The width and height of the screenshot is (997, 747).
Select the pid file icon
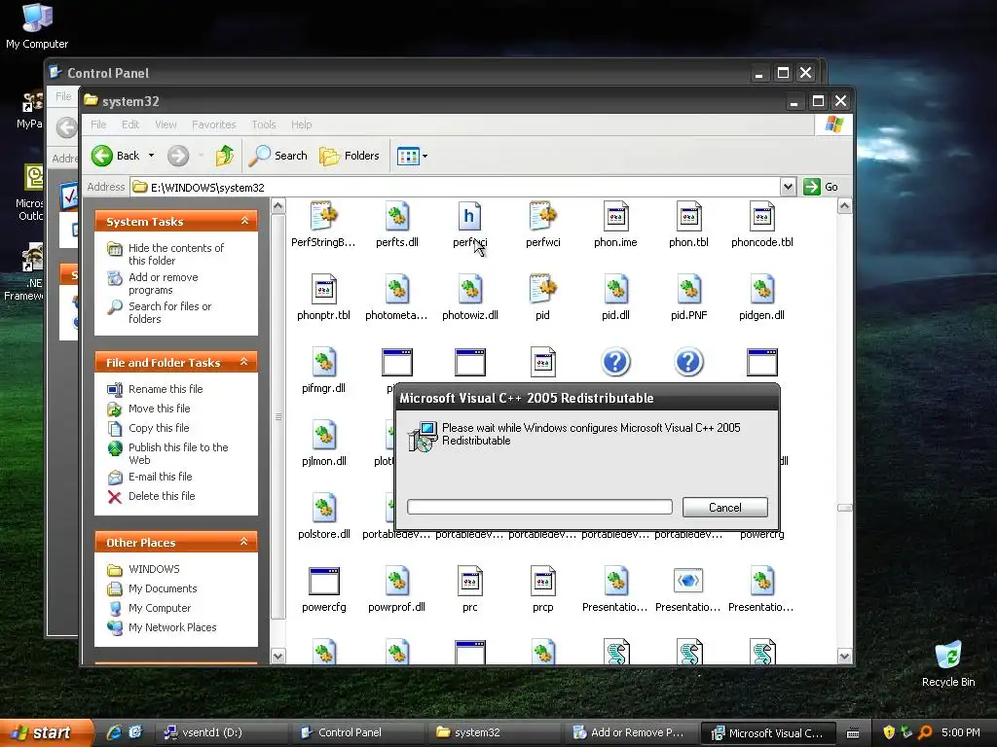coord(542,290)
